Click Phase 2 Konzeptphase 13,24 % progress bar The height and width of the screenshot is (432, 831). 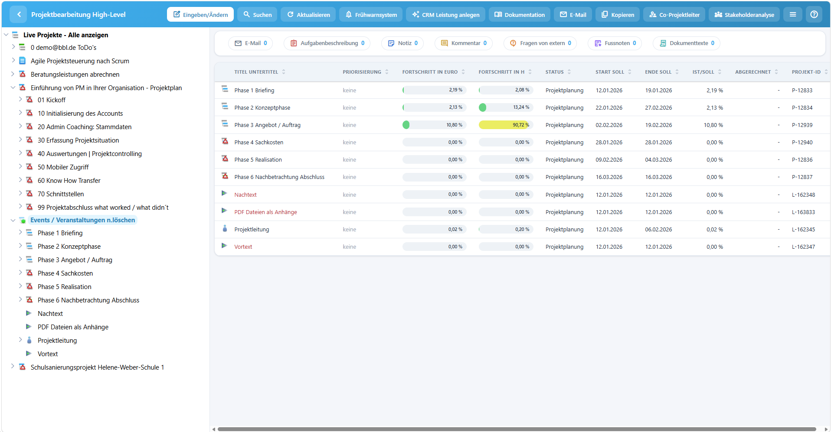pos(505,107)
